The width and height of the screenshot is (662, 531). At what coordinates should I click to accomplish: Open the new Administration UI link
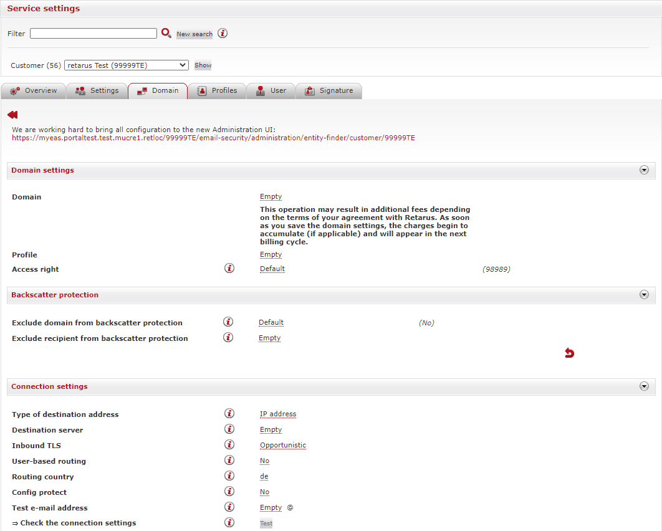click(x=213, y=138)
